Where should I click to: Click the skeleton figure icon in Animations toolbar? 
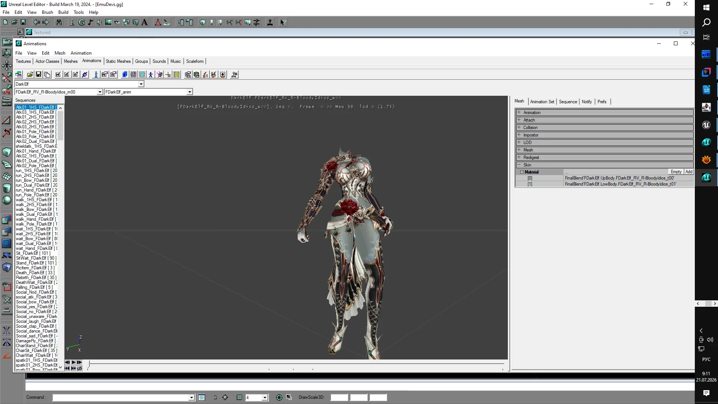[151, 74]
